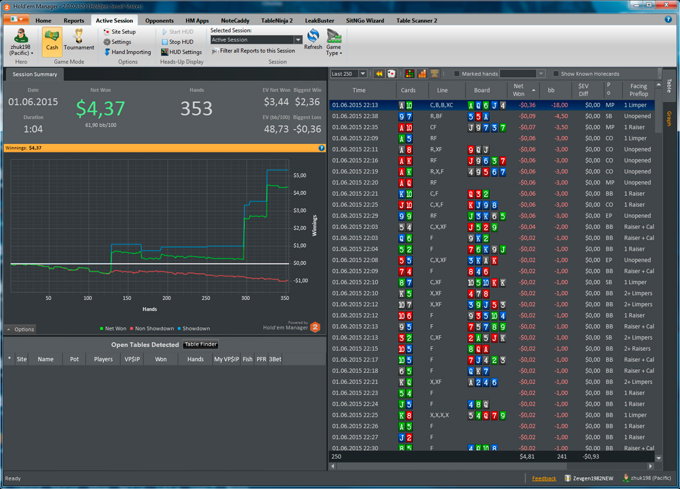
Task: Open the LeakBuster tab
Action: (x=319, y=20)
